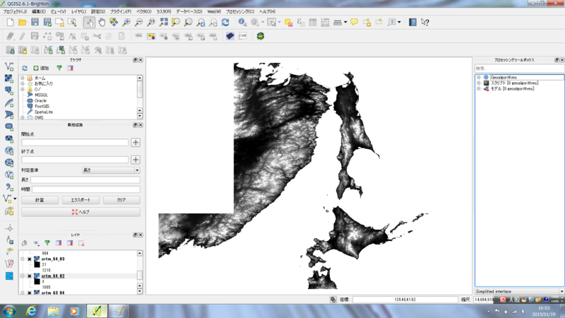Click the Add SpatiaLite Layer feather icon
This screenshot has width=565, height=318.
(9, 102)
